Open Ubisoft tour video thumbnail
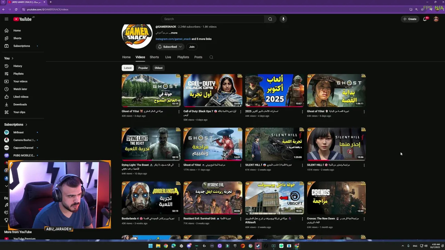This screenshot has height=250, width=445. 274,198
